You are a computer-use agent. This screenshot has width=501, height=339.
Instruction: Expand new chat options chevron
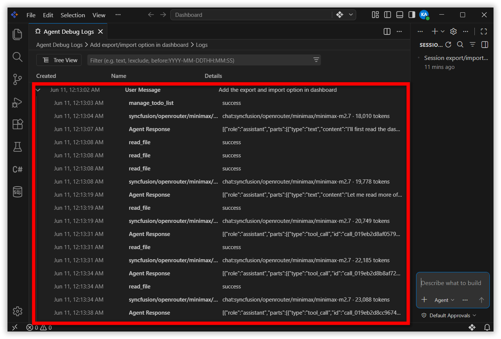click(x=443, y=31)
